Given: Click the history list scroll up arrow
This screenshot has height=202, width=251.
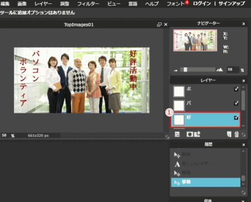Looking at the screenshot, I should click(x=243, y=151).
